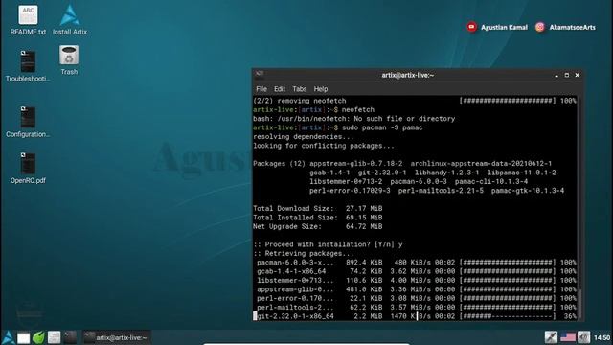Click the git-2.32.0-1-x86_64 download row
The height and width of the screenshot is (345, 613).
click(x=415, y=316)
